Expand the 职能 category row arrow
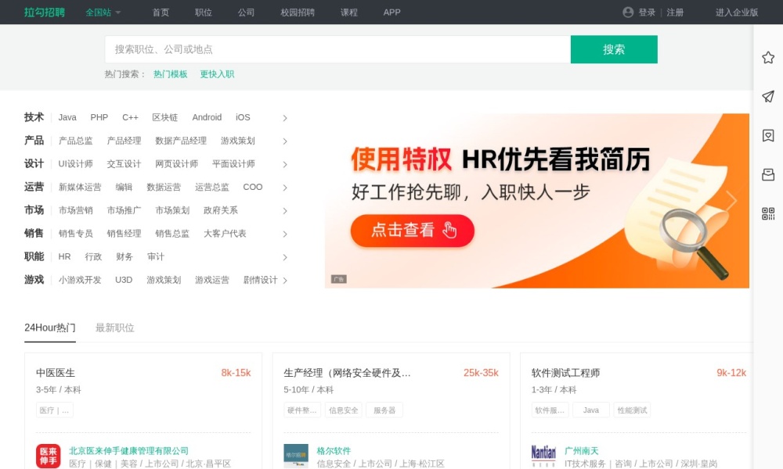 (285, 257)
